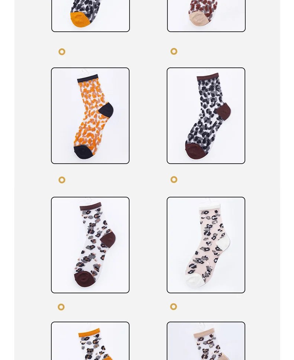Open the sheer sock with beige cuff
This screenshot has height=360, width=294.
coord(206,341)
